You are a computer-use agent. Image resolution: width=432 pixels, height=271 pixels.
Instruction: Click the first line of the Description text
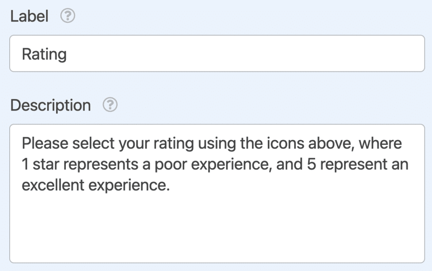(211, 143)
